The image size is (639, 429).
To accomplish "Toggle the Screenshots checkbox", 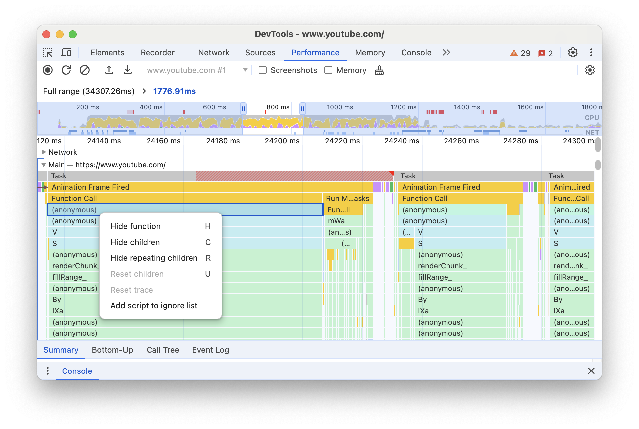I will pos(262,70).
